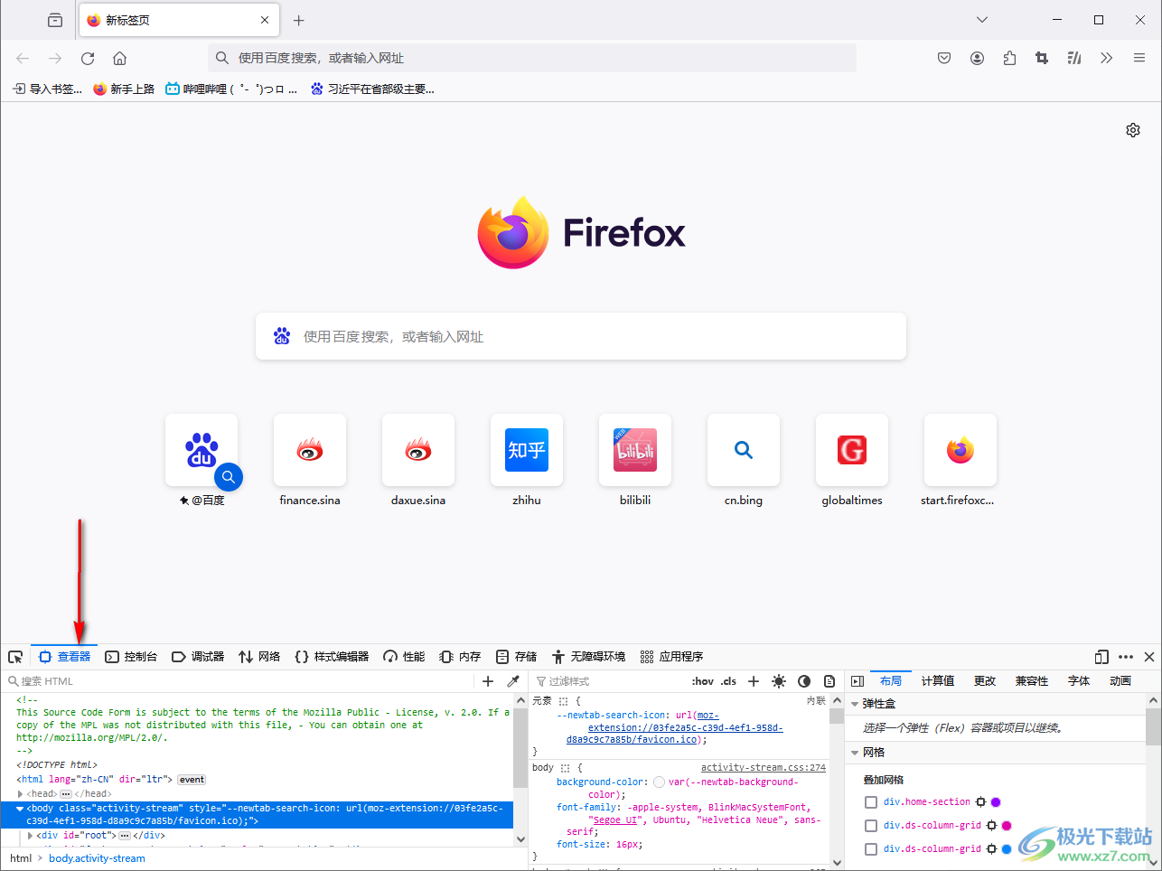The height and width of the screenshot is (871, 1162).
Task: Toggle responsive design mode icon in DevTools
Action: (1101, 657)
